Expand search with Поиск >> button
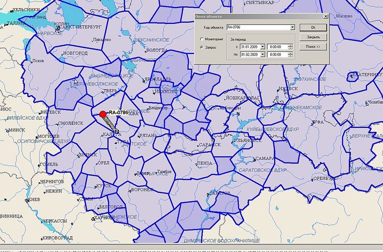 313,47
